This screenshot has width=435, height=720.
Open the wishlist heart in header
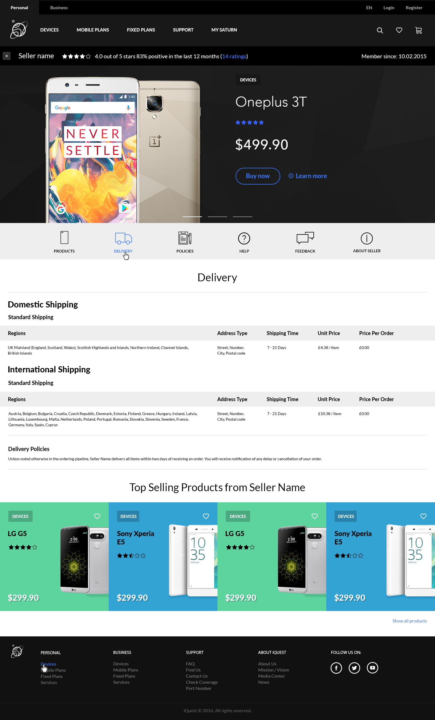[x=399, y=30]
